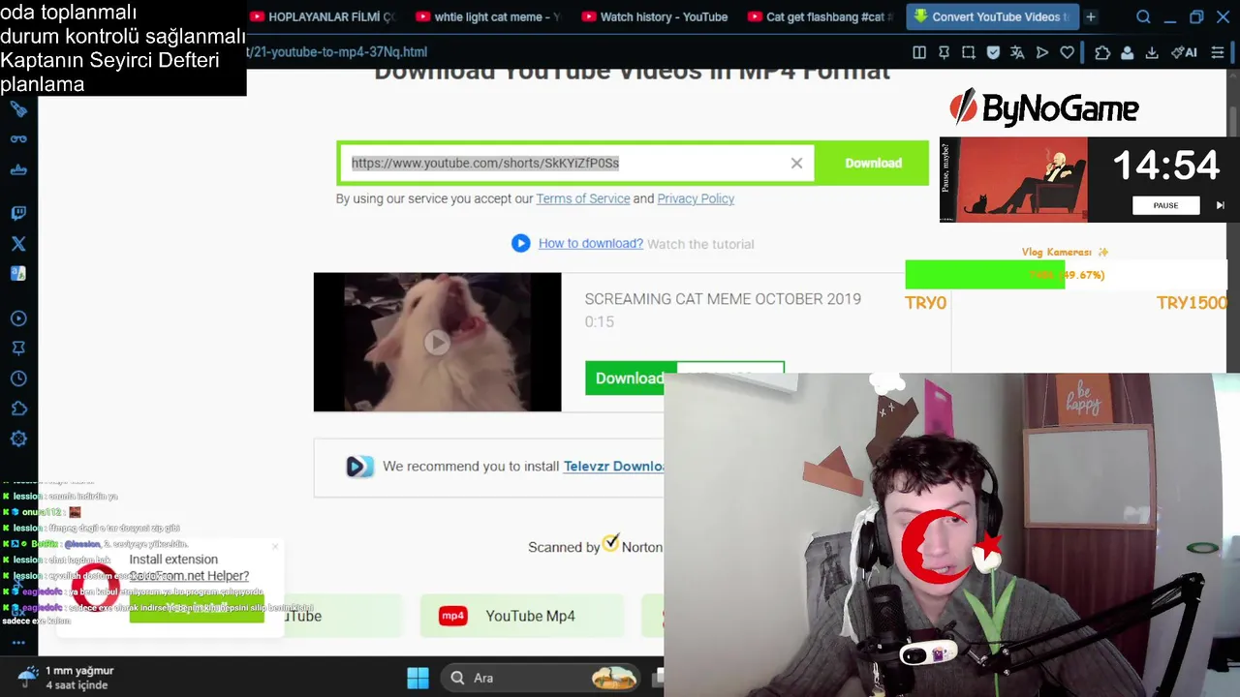Open the Privacy Policy link
Image resolution: width=1240 pixels, height=697 pixels.
click(696, 198)
